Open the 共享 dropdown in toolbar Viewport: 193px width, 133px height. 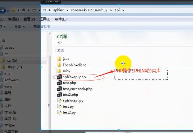click(x=20, y=27)
